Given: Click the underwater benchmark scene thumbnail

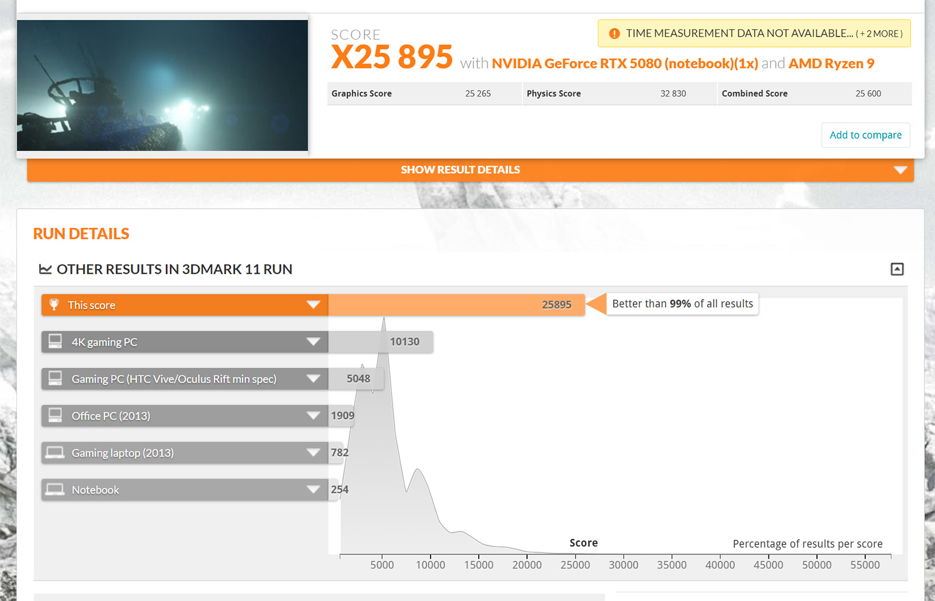Looking at the screenshot, I should [x=162, y=85].
